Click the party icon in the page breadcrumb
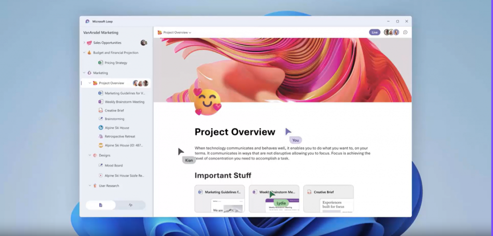493x236 pixels. click(160, 32)
